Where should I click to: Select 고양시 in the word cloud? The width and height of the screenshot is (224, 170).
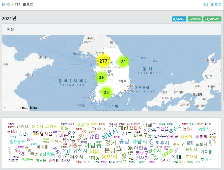pyautogui.click(x=51, y=126)
